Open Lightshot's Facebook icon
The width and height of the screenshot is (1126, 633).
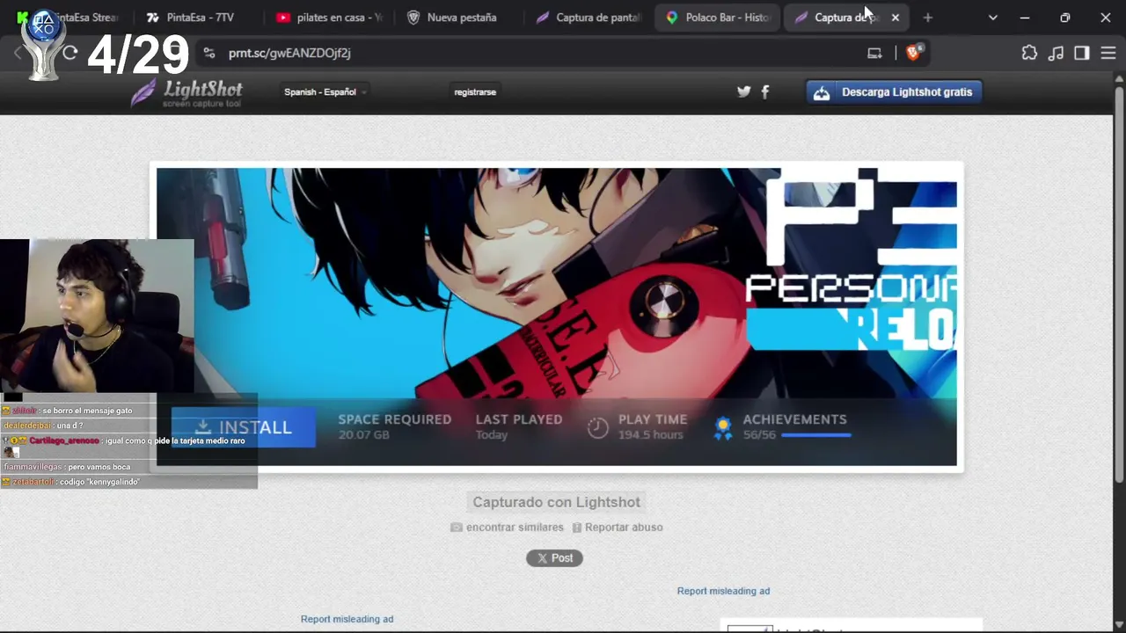[765, 91]
